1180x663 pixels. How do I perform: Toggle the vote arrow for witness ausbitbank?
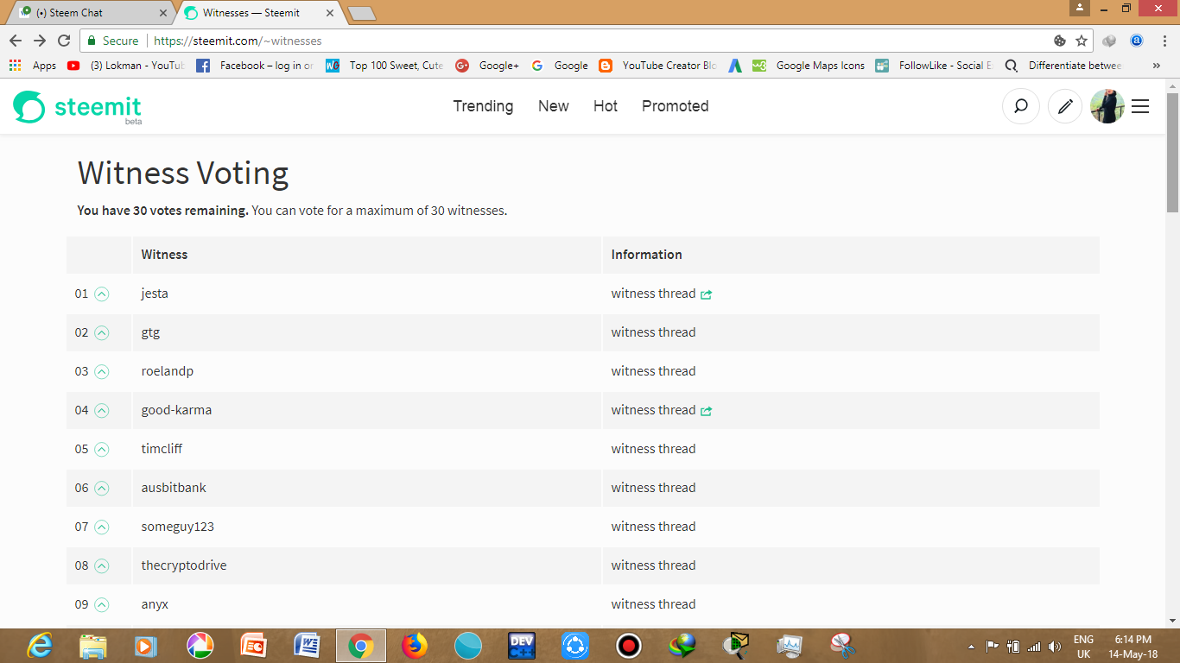point(101,489)
